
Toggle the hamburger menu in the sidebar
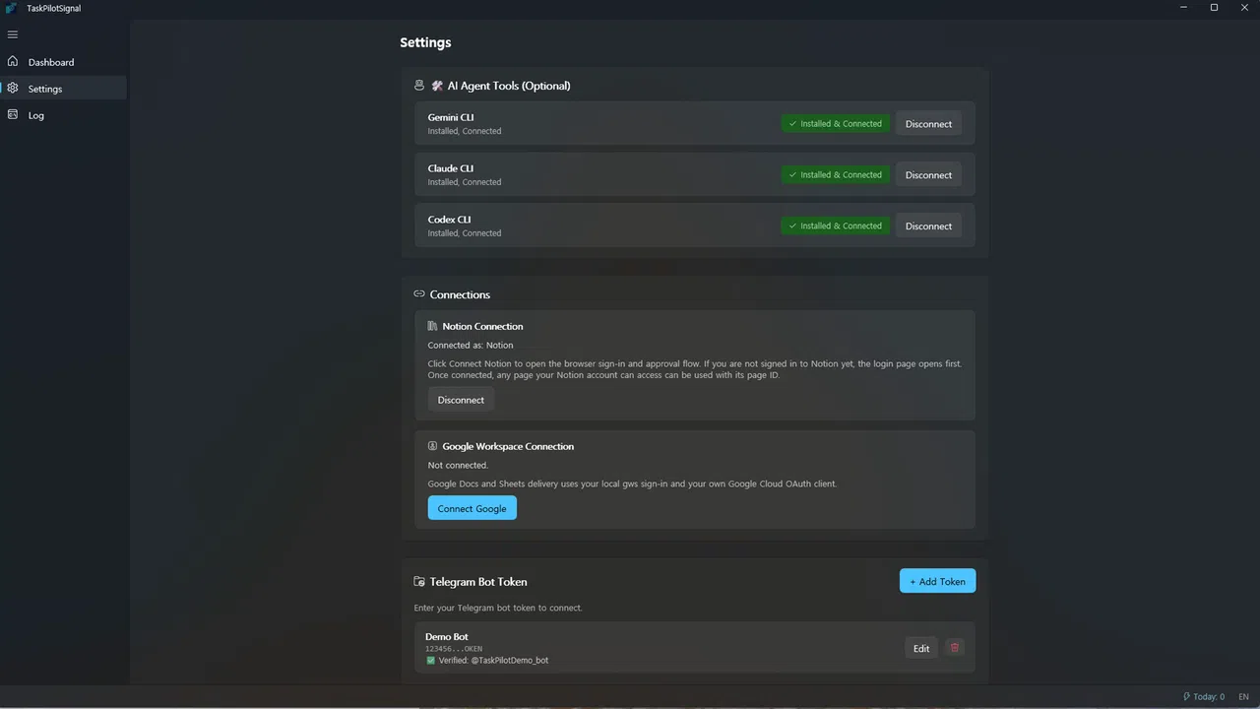coord(13,34)
